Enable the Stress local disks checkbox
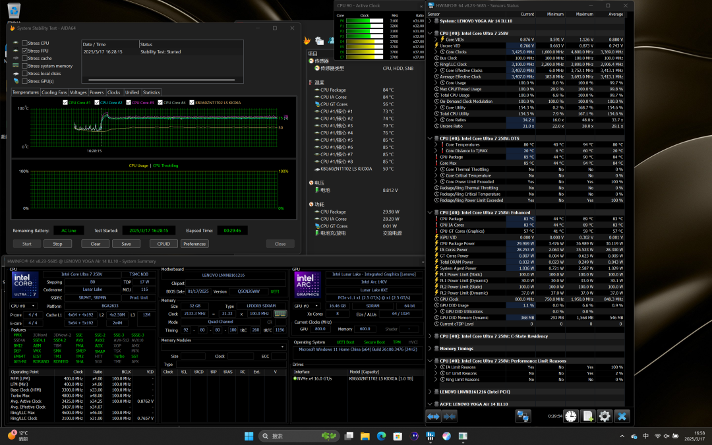Screen dimensions: 712x445 (24, 74)
